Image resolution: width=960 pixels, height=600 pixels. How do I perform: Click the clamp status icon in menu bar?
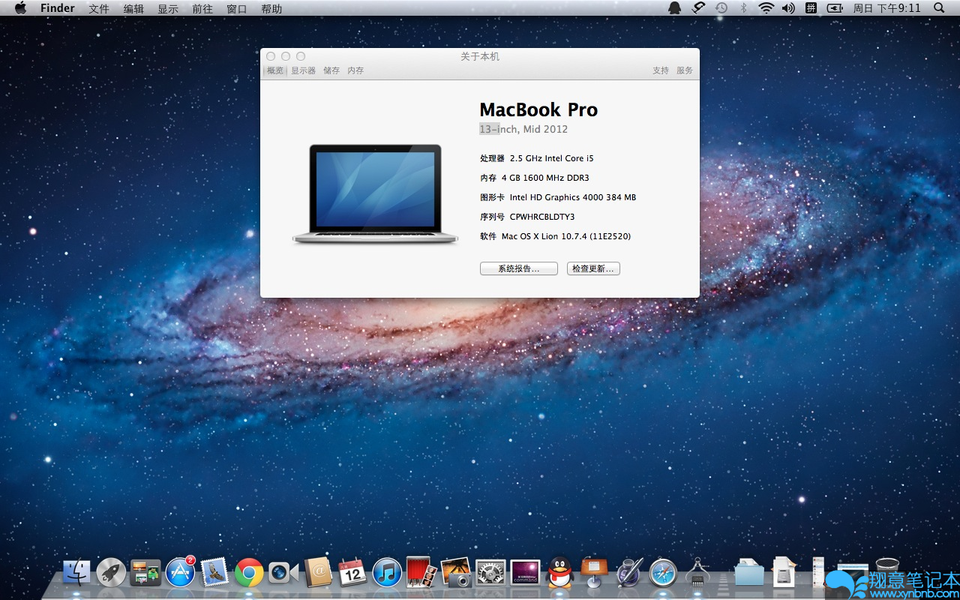tap(697, 8)
